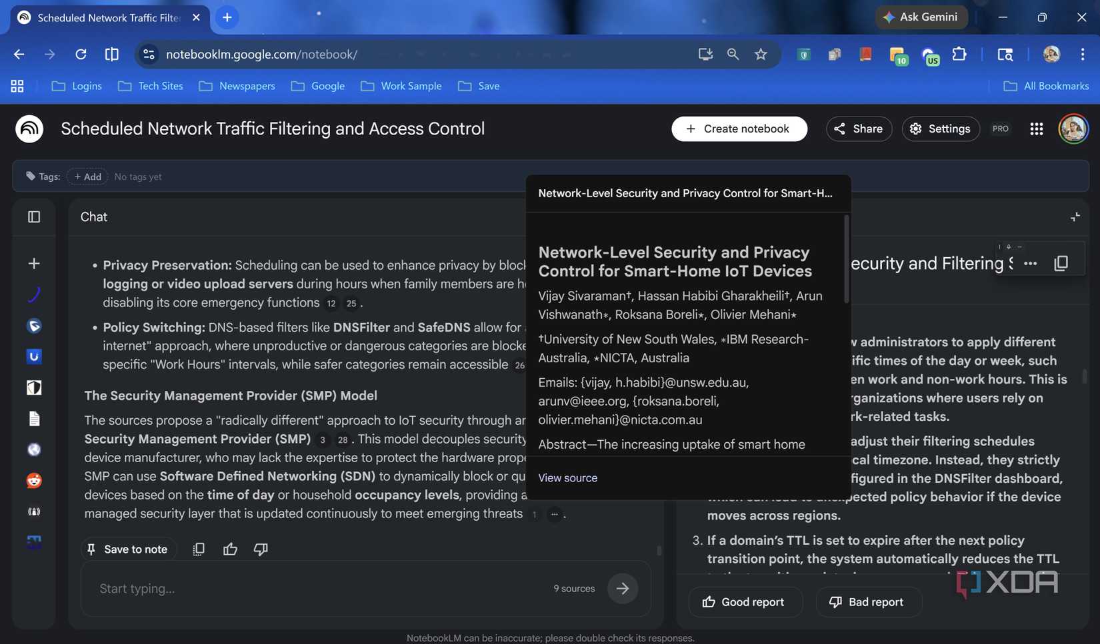The width and height of the screenshot is (1100, 644).
Task: Open the red book extension
Action: [x=865, y=54]
